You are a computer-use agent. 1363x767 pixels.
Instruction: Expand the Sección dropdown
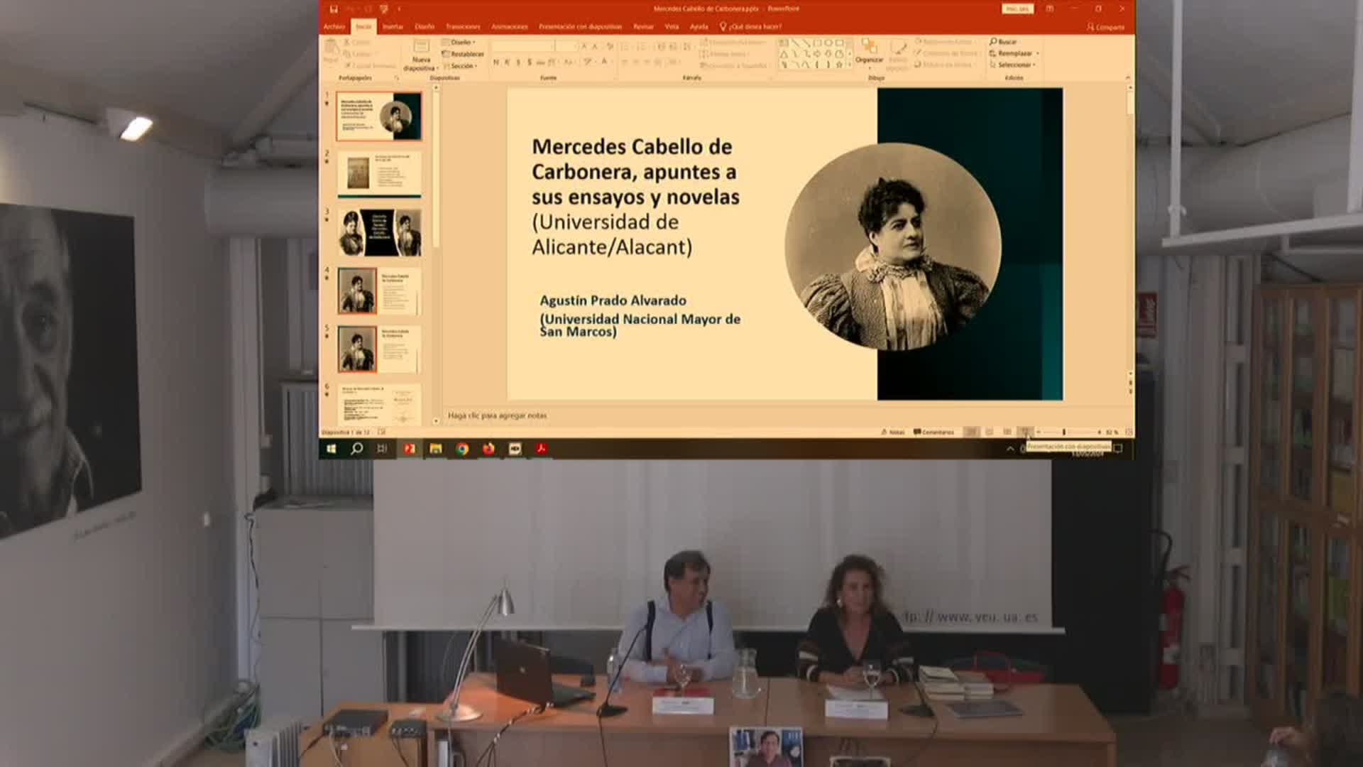tap(460, 66)
